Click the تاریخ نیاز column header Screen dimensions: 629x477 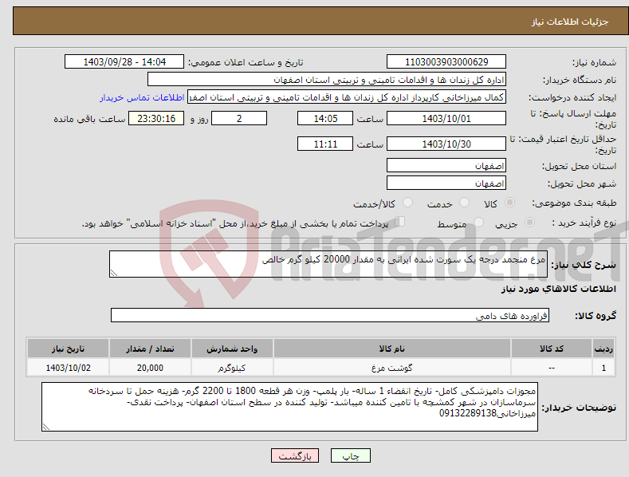click(x=69, y=349)
